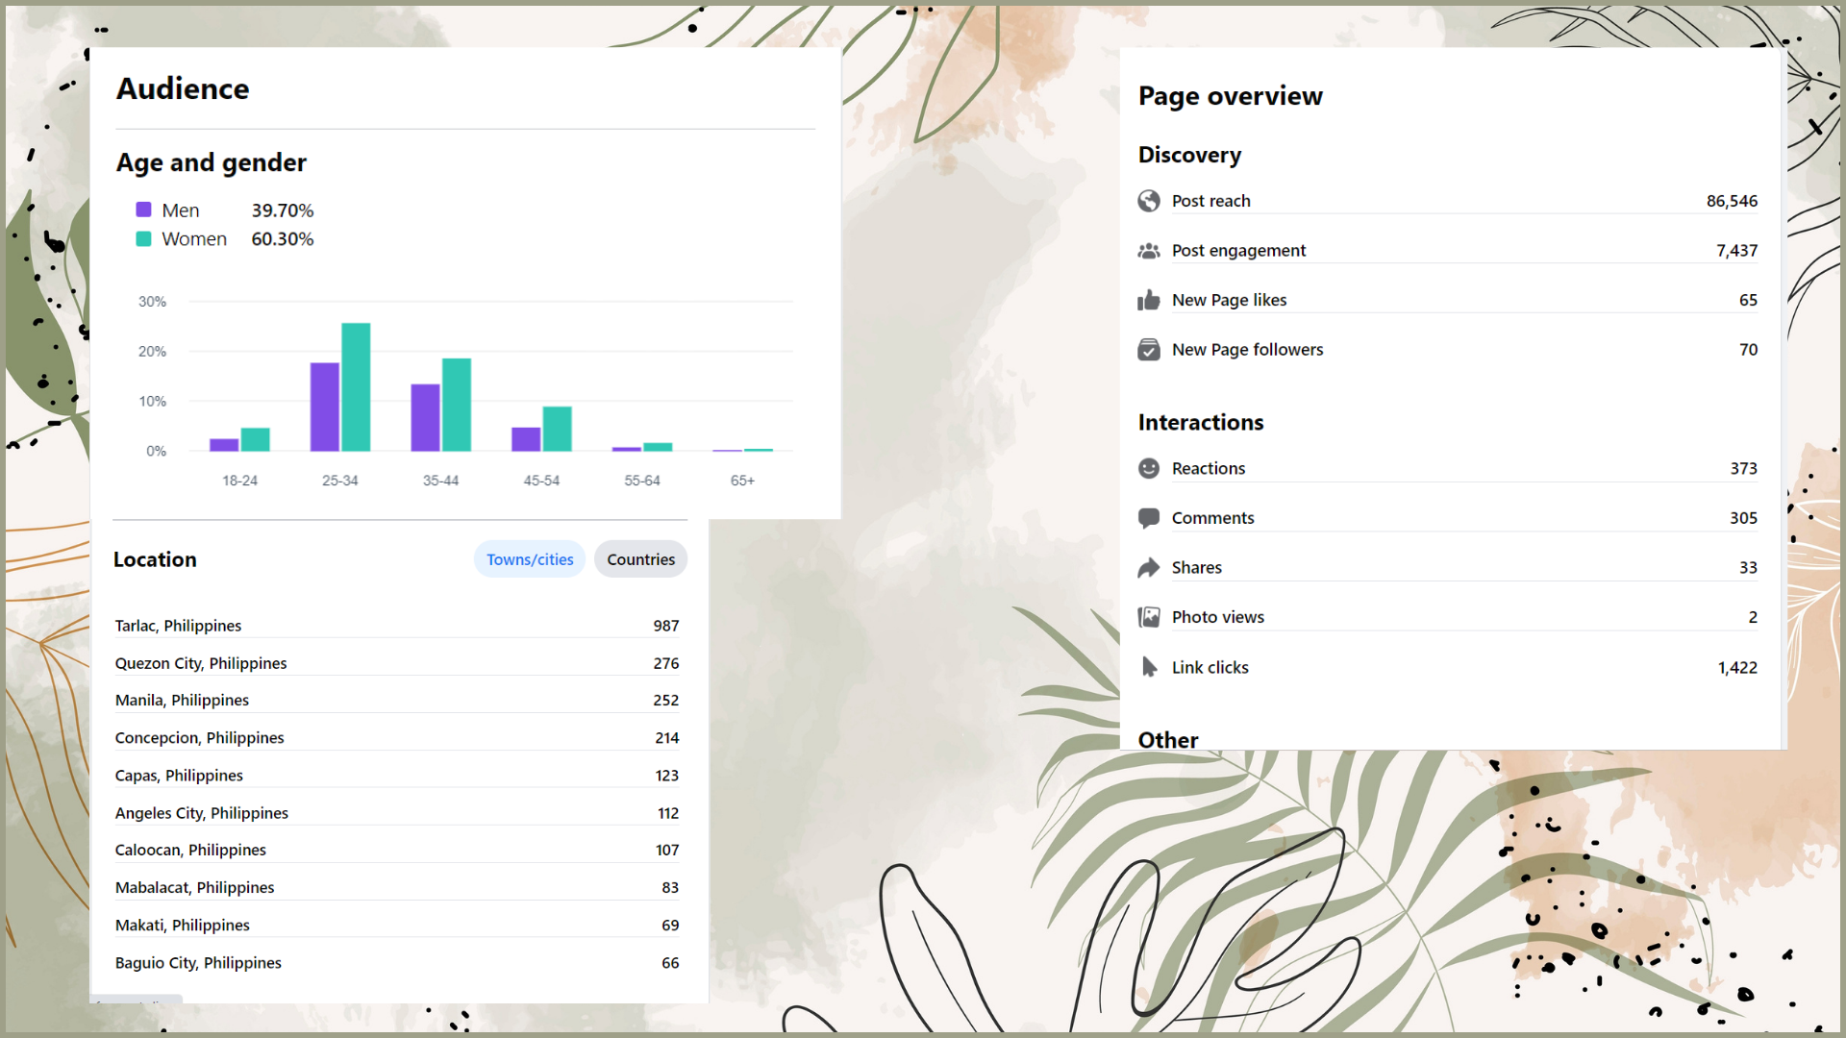Switch to the Countries location tab
Image resolution: width=1846 pixels, height=1038 pixels.
640,559
